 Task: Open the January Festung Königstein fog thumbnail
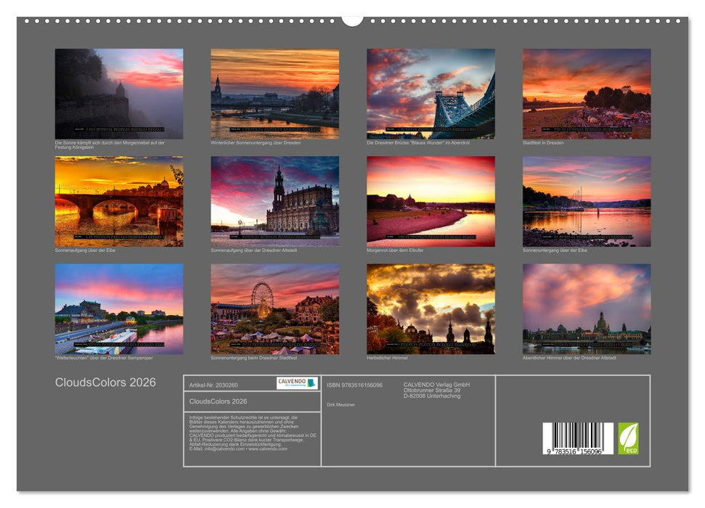pyautogui.click(x=118, y=92)
